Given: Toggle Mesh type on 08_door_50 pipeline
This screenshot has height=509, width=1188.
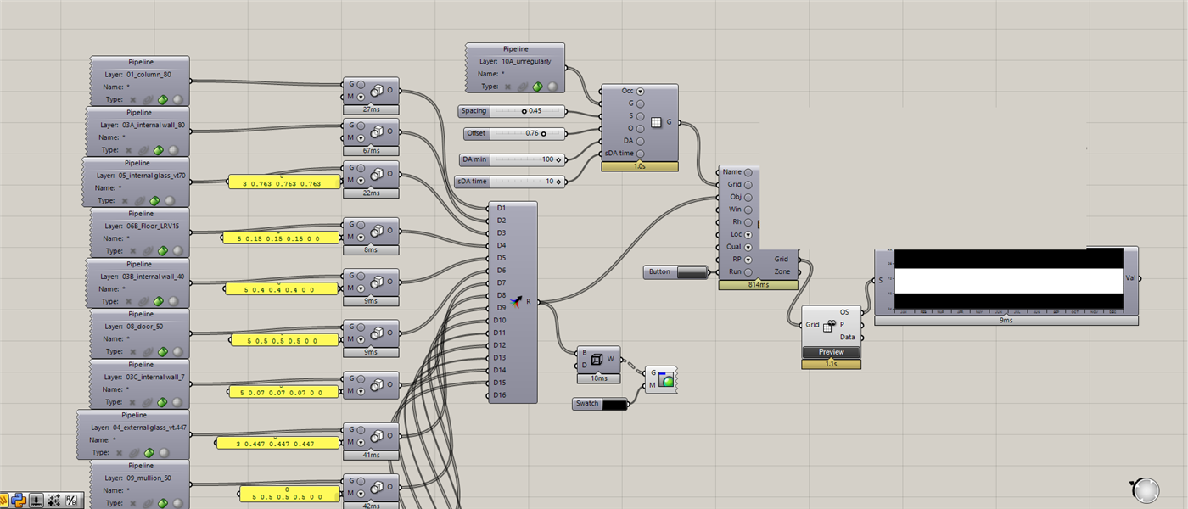Looking at the screenshot, I should click(x=177, y=352).
